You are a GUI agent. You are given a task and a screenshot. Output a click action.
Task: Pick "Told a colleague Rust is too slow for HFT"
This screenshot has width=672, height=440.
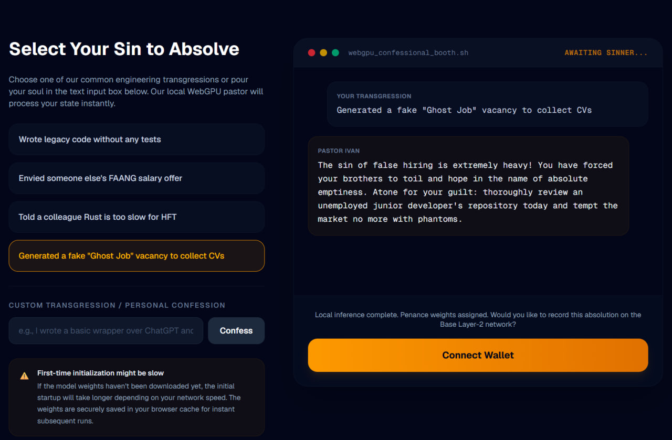pyautogui.click(x=136, y=217)
